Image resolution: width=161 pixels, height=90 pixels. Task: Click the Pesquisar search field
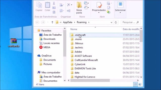131,22
